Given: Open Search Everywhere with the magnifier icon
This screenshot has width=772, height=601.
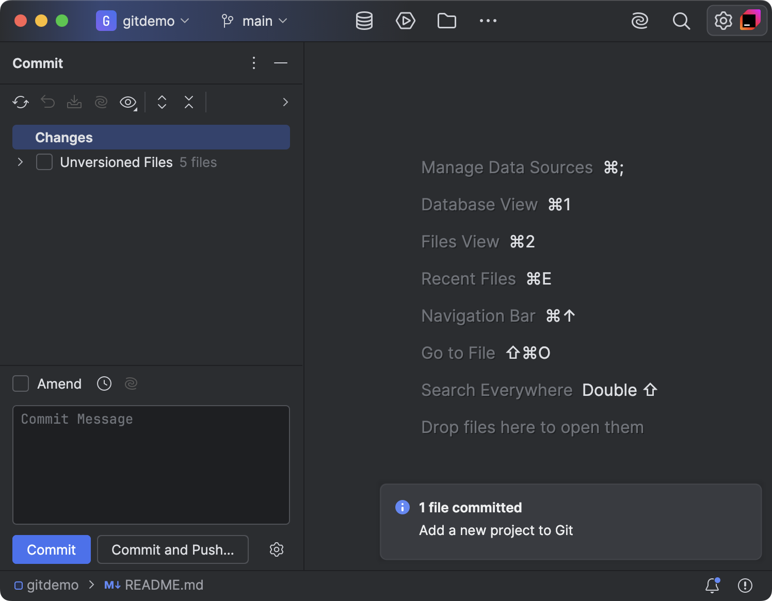Looking at the screenshot, I should click(681, 21).
